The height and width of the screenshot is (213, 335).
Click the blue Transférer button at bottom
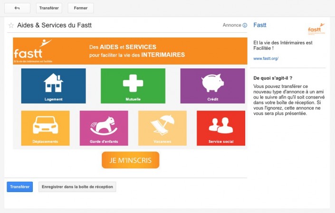coord(19,187)
